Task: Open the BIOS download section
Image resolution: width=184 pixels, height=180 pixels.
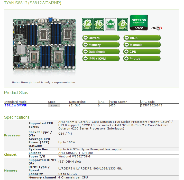Action: (x=142, y=38)
